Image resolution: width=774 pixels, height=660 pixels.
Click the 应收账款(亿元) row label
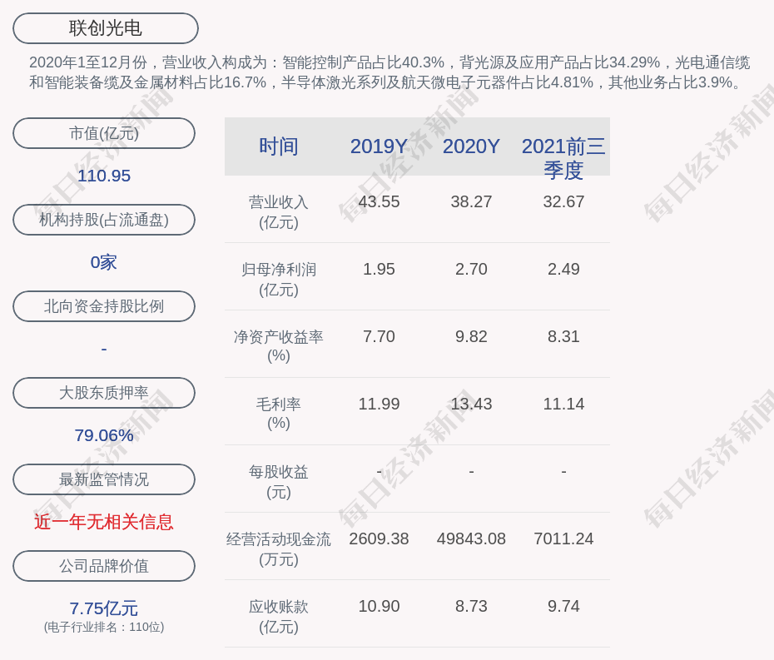click(x=279, y=617)
